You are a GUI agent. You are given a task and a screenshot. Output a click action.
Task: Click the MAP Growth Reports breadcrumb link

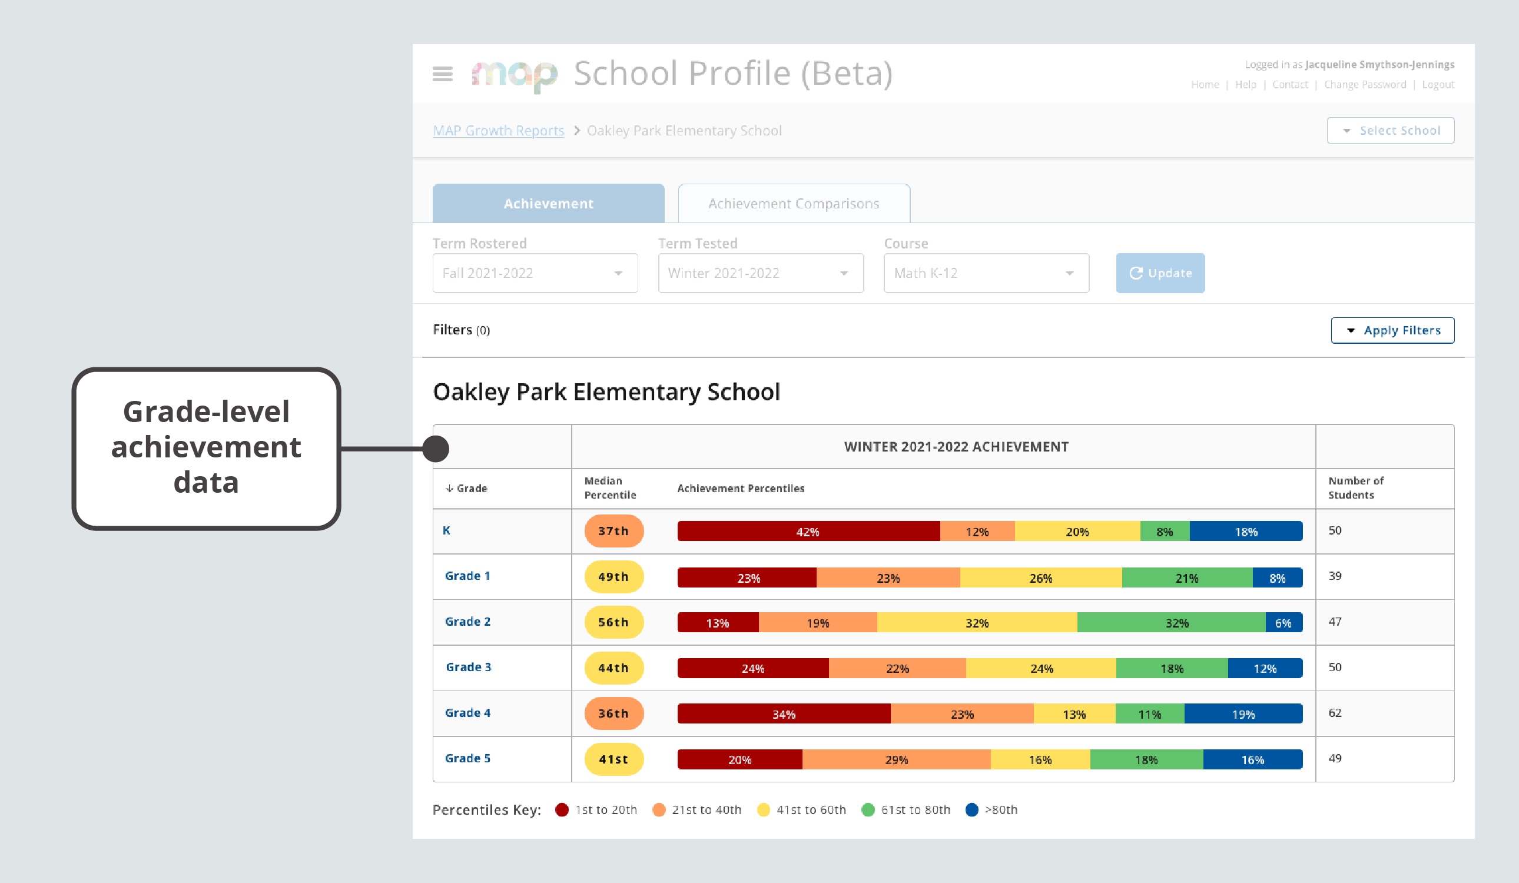499,130
